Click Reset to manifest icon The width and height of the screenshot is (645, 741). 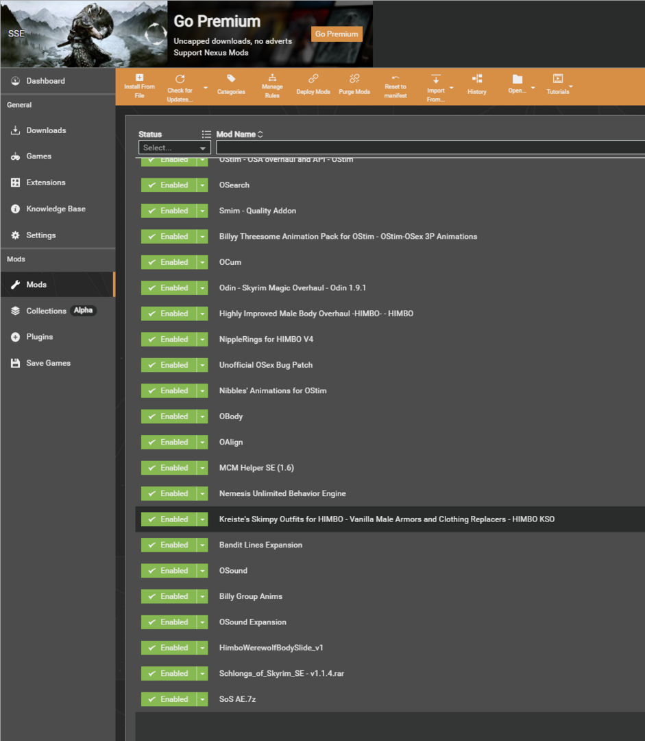[x=395, y=78]
